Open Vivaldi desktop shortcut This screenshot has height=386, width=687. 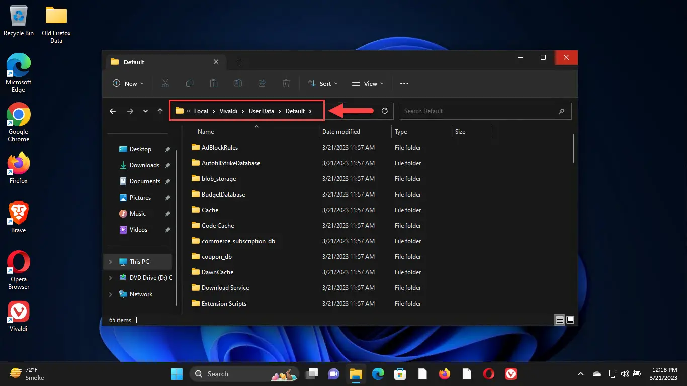(x=19, y=316)
